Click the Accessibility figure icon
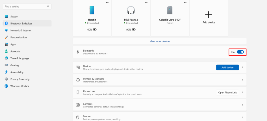267x121 pixels. coord(6,72)
